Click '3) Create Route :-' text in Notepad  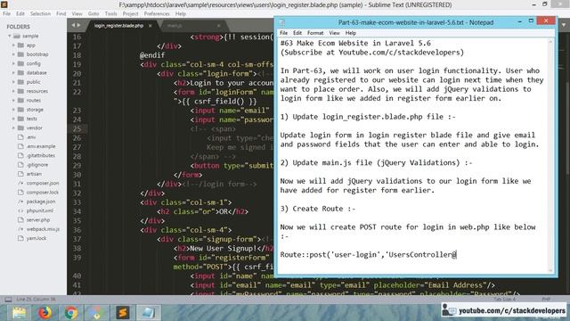pyautogui.click(x=318, y=209)
